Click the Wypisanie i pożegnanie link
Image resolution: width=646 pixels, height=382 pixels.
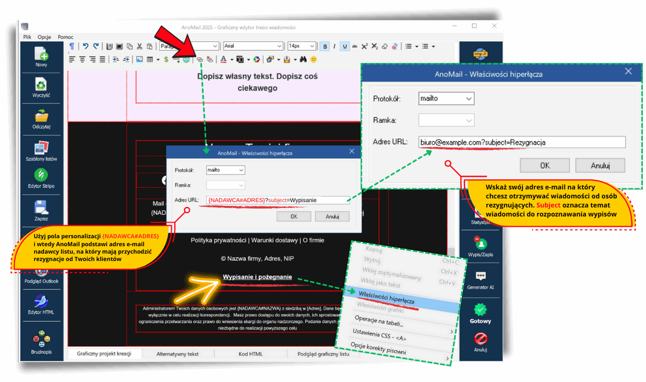click(257, 277)
